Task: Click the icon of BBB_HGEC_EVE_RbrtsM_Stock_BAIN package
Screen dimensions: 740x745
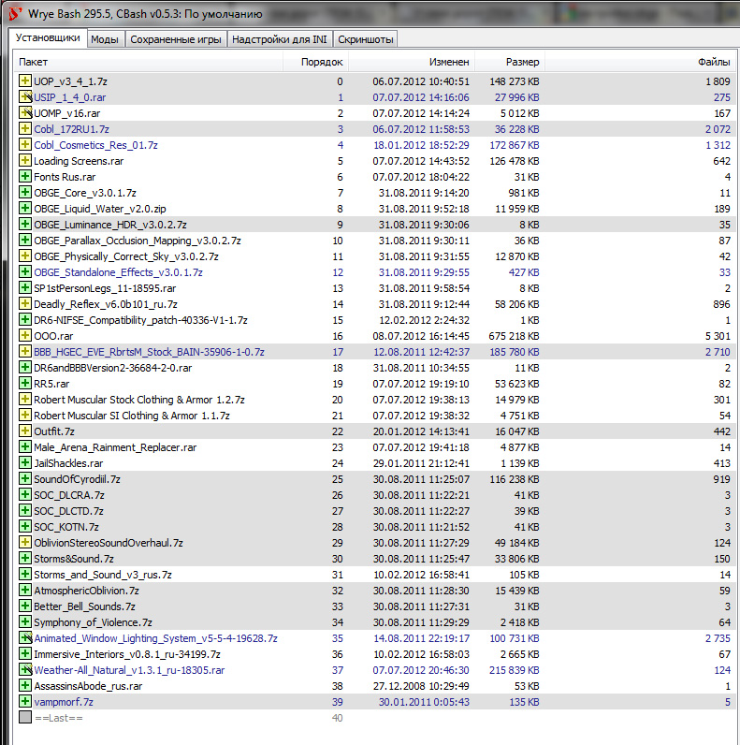Action: point(25,352)
